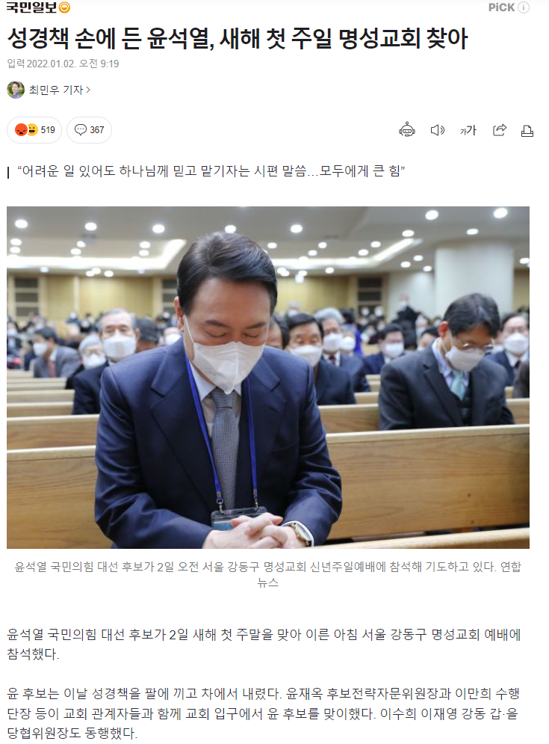Expand the chevron next to 최민우 기자

click(88, 90)
